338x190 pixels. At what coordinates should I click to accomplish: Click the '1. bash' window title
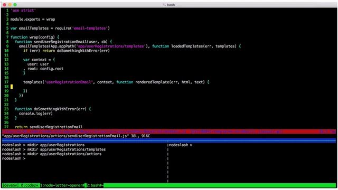(x=169, y=5)
